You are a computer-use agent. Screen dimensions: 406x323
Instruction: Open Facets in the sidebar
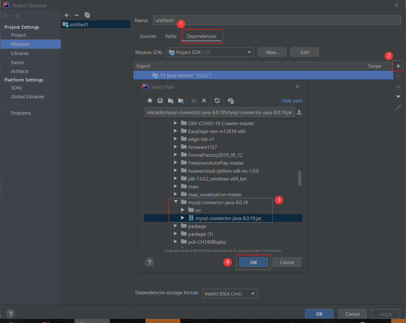click(x=18, y=63)
